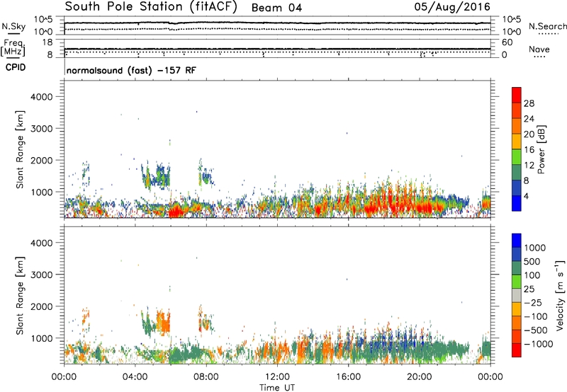This screenshot has width=567, height=392.
Task: Click 'Slant Range [km]' label of power panel
Action: pyautogui.click(x=20, y=149)
